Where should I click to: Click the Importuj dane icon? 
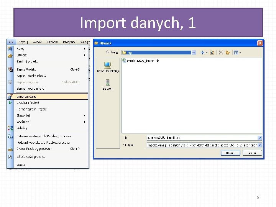pyautogui.click(x=10, y=97)
